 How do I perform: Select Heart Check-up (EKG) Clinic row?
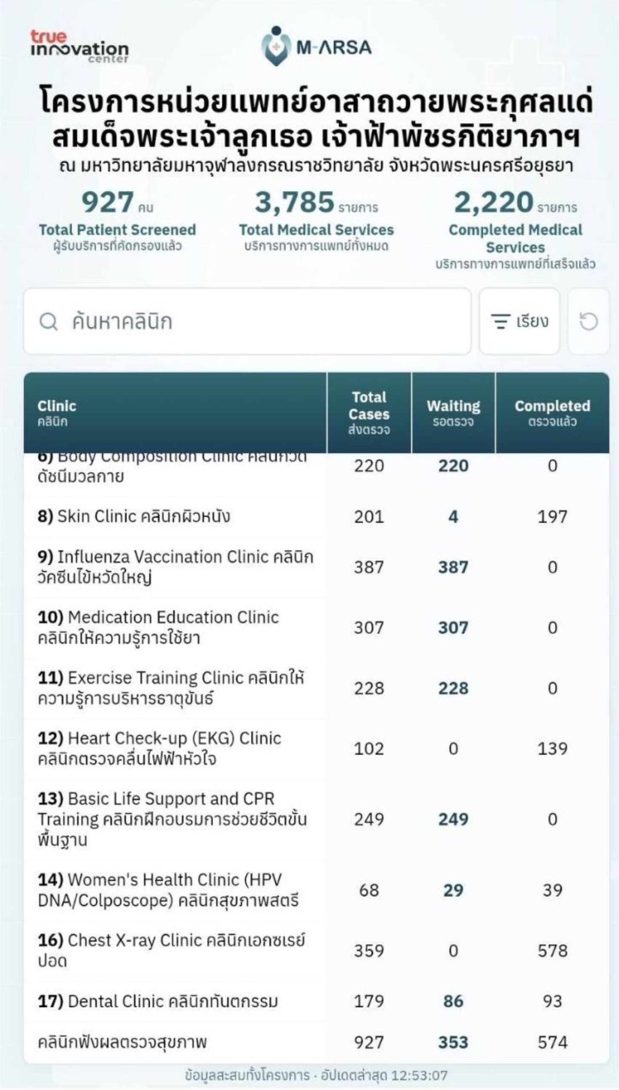pyautogui.click(x=317, y=749)
